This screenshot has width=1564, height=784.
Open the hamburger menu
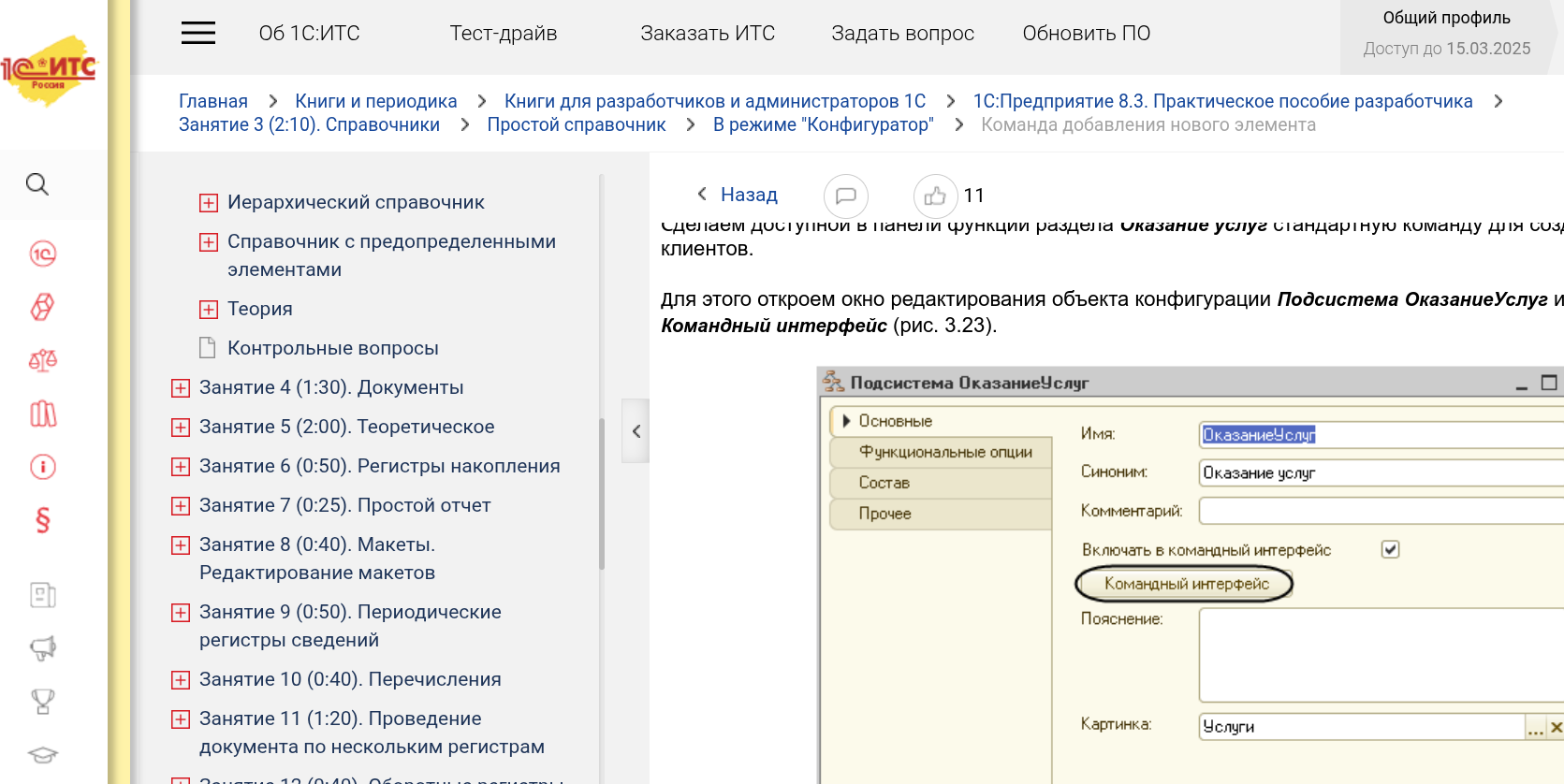point(198,33)
